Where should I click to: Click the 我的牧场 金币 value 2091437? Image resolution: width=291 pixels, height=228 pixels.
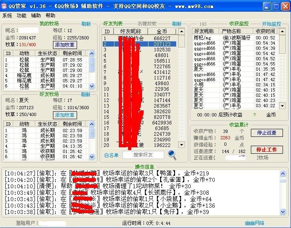[x=27, y=38]
